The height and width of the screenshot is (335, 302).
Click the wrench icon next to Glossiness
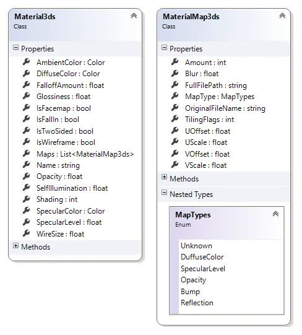tap(27, 96)
